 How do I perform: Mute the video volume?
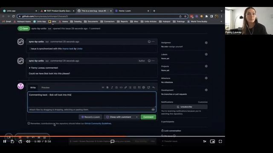point(28,142)
